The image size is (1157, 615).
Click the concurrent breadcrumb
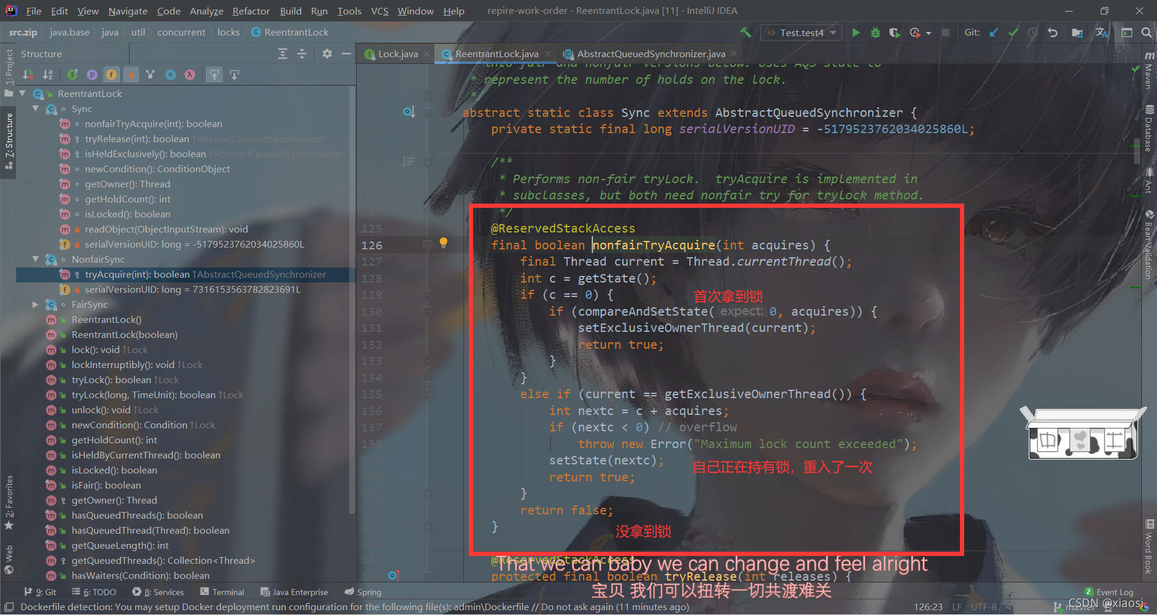pyautogui.click(x=181, y=33)
